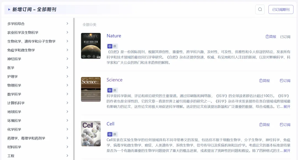Click 已订阅 status for Nature
Image resolution: width=298 pixels, height=160 pixels.
(x=285, y=37)
